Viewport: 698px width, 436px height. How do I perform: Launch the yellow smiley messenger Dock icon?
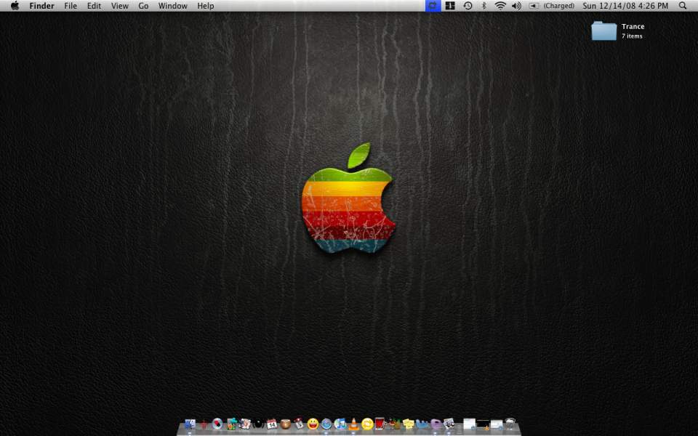click(x=313, y=424)
